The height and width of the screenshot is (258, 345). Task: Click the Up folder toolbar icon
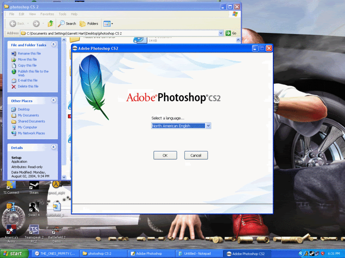coord(51,23)
